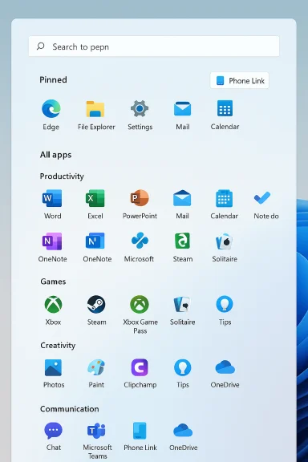Viewport: 308px width, 462px height.
Task: Open Tips in the Creativity group
Action: point(182,373)
